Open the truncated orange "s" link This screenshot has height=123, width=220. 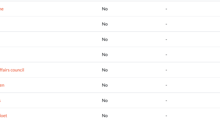0,100
